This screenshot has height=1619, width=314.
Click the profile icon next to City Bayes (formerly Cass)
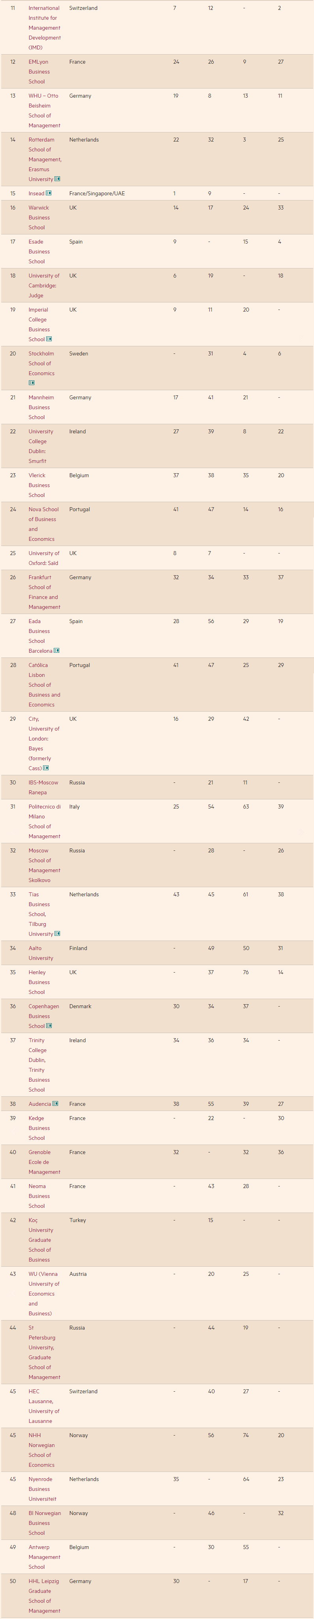[46, 768]
